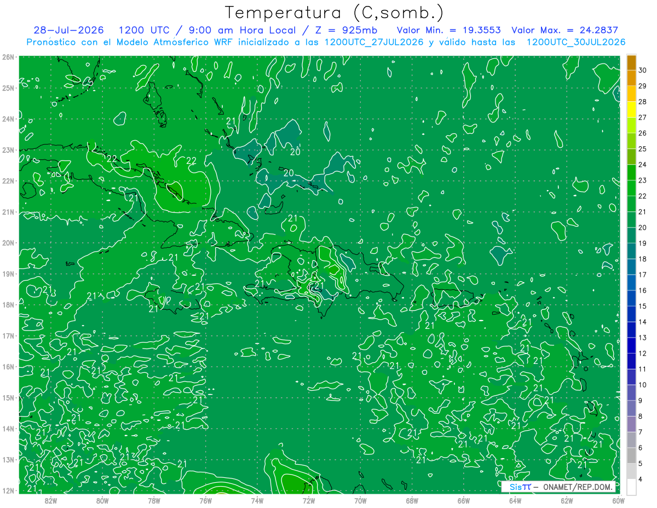Click the bright green swatch between 23 and 24

click(x=631, y=173)
